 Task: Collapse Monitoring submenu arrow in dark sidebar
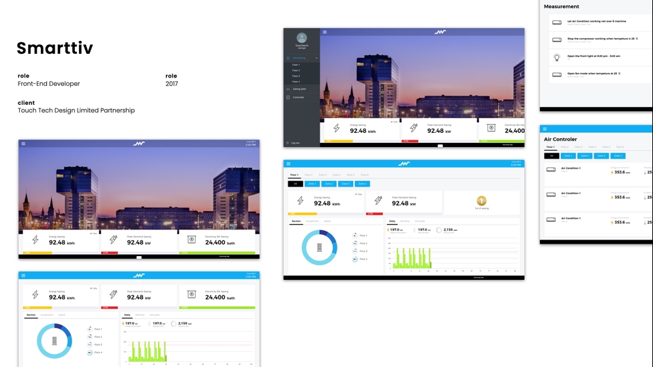pos(316,58)
